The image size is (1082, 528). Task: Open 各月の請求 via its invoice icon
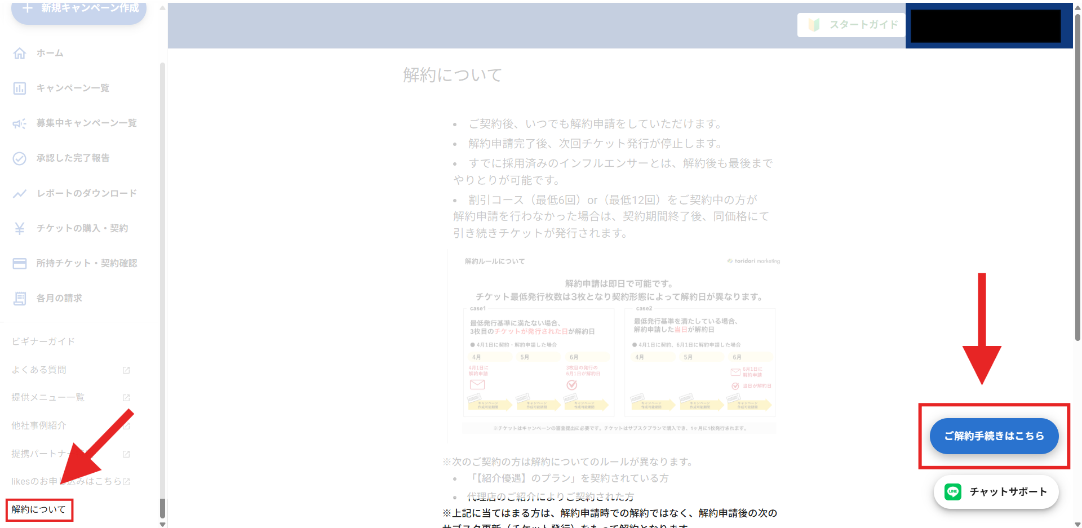point(20,298)
